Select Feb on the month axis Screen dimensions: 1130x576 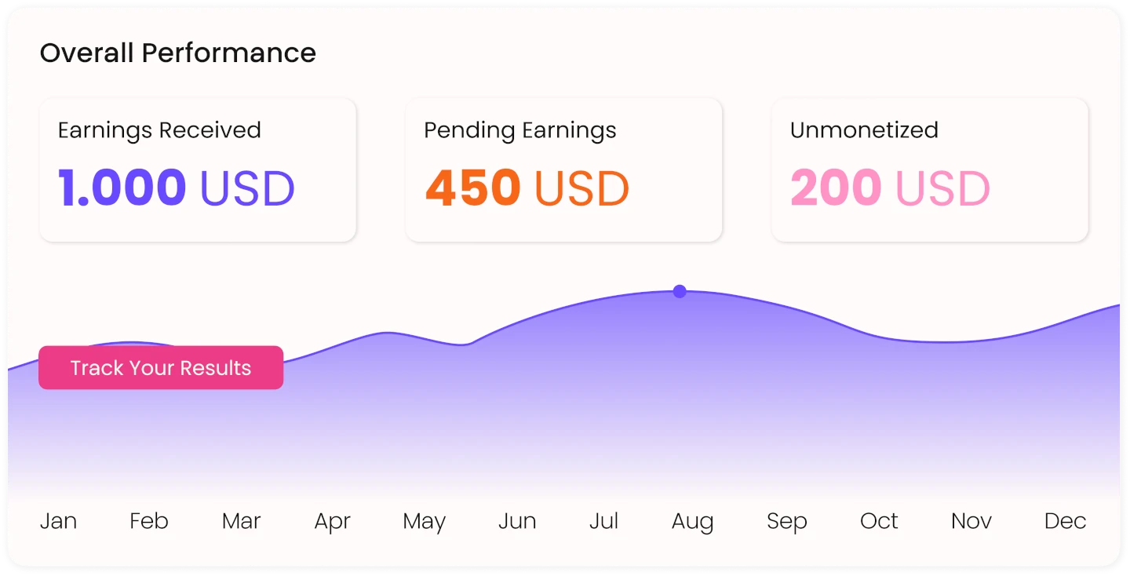pyautogui.click(x=149, y=521)
